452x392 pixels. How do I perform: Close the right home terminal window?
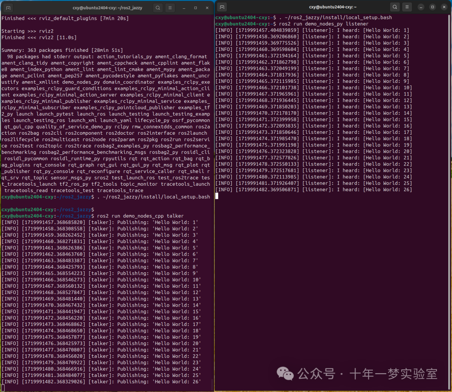point(444,7)
